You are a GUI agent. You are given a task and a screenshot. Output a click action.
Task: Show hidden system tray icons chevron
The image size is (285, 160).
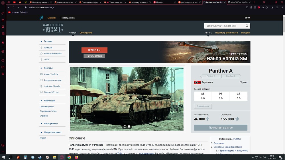point(253,157)
